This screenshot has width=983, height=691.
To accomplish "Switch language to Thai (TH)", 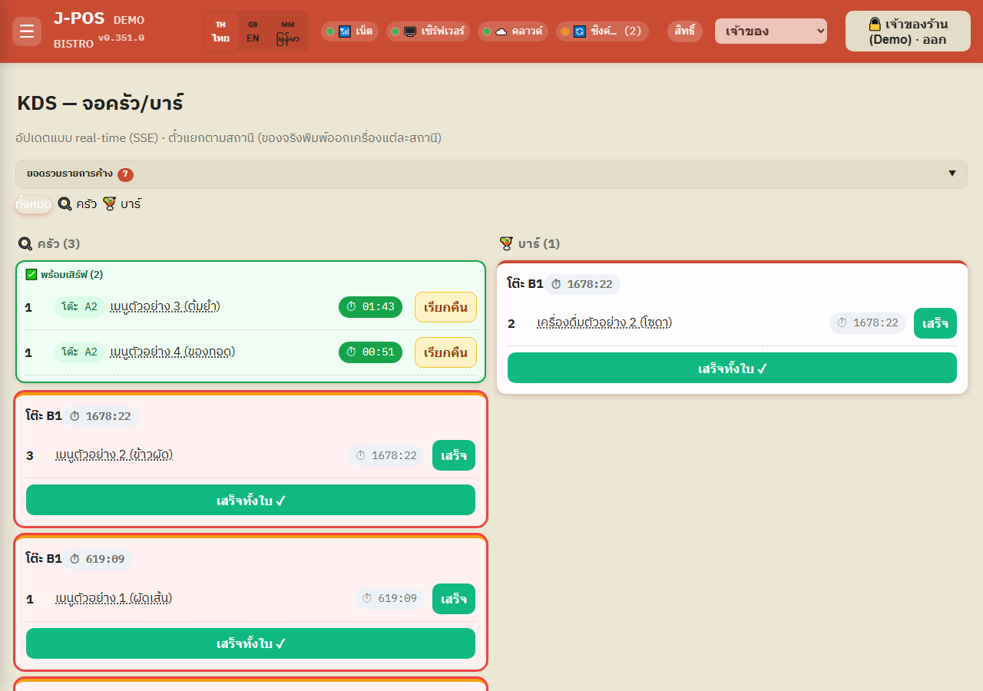I will click(x=221, y=31).
